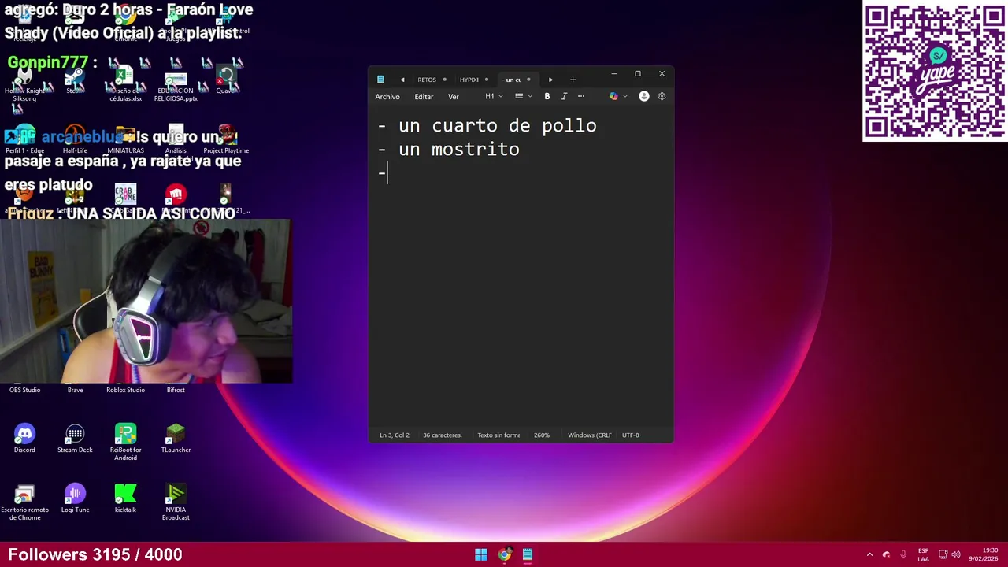The height and width of the screenshot is (567, 1008).
Task: Open Notepad settings gear
Action: click(x=661, y=96)
